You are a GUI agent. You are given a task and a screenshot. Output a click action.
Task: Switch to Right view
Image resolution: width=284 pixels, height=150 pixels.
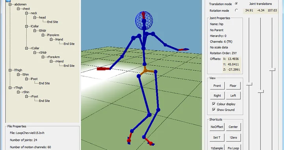pyautogui.click(x=217, y=96)
